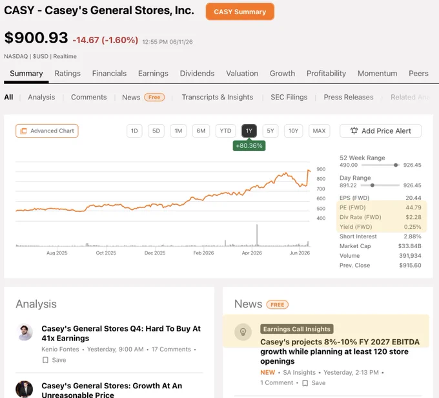Open the SA Insights source link
Screen dimensions: 439x398
(300, 373)
